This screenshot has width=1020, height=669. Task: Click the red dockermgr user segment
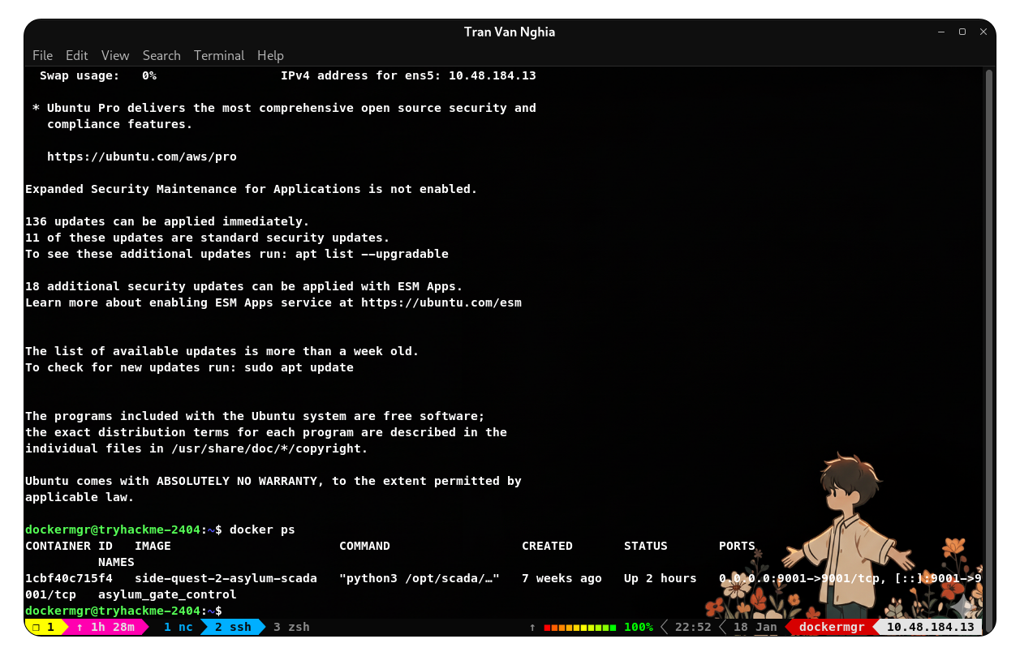[828, 627]
